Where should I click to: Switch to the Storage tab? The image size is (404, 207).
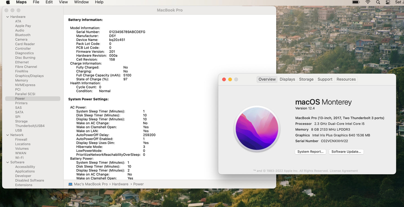point(306,79)
